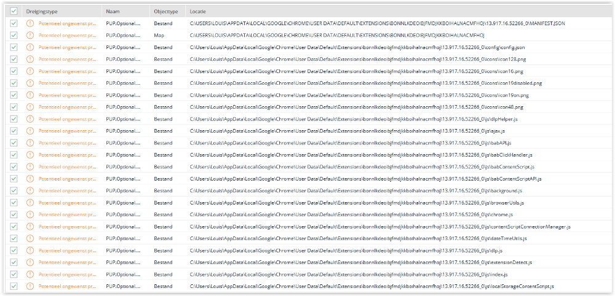Image resolution: width=615 pixels, height=296 pixels.
Task: Click warning icon beside icon128.png entry
Action: coord(30,59)
